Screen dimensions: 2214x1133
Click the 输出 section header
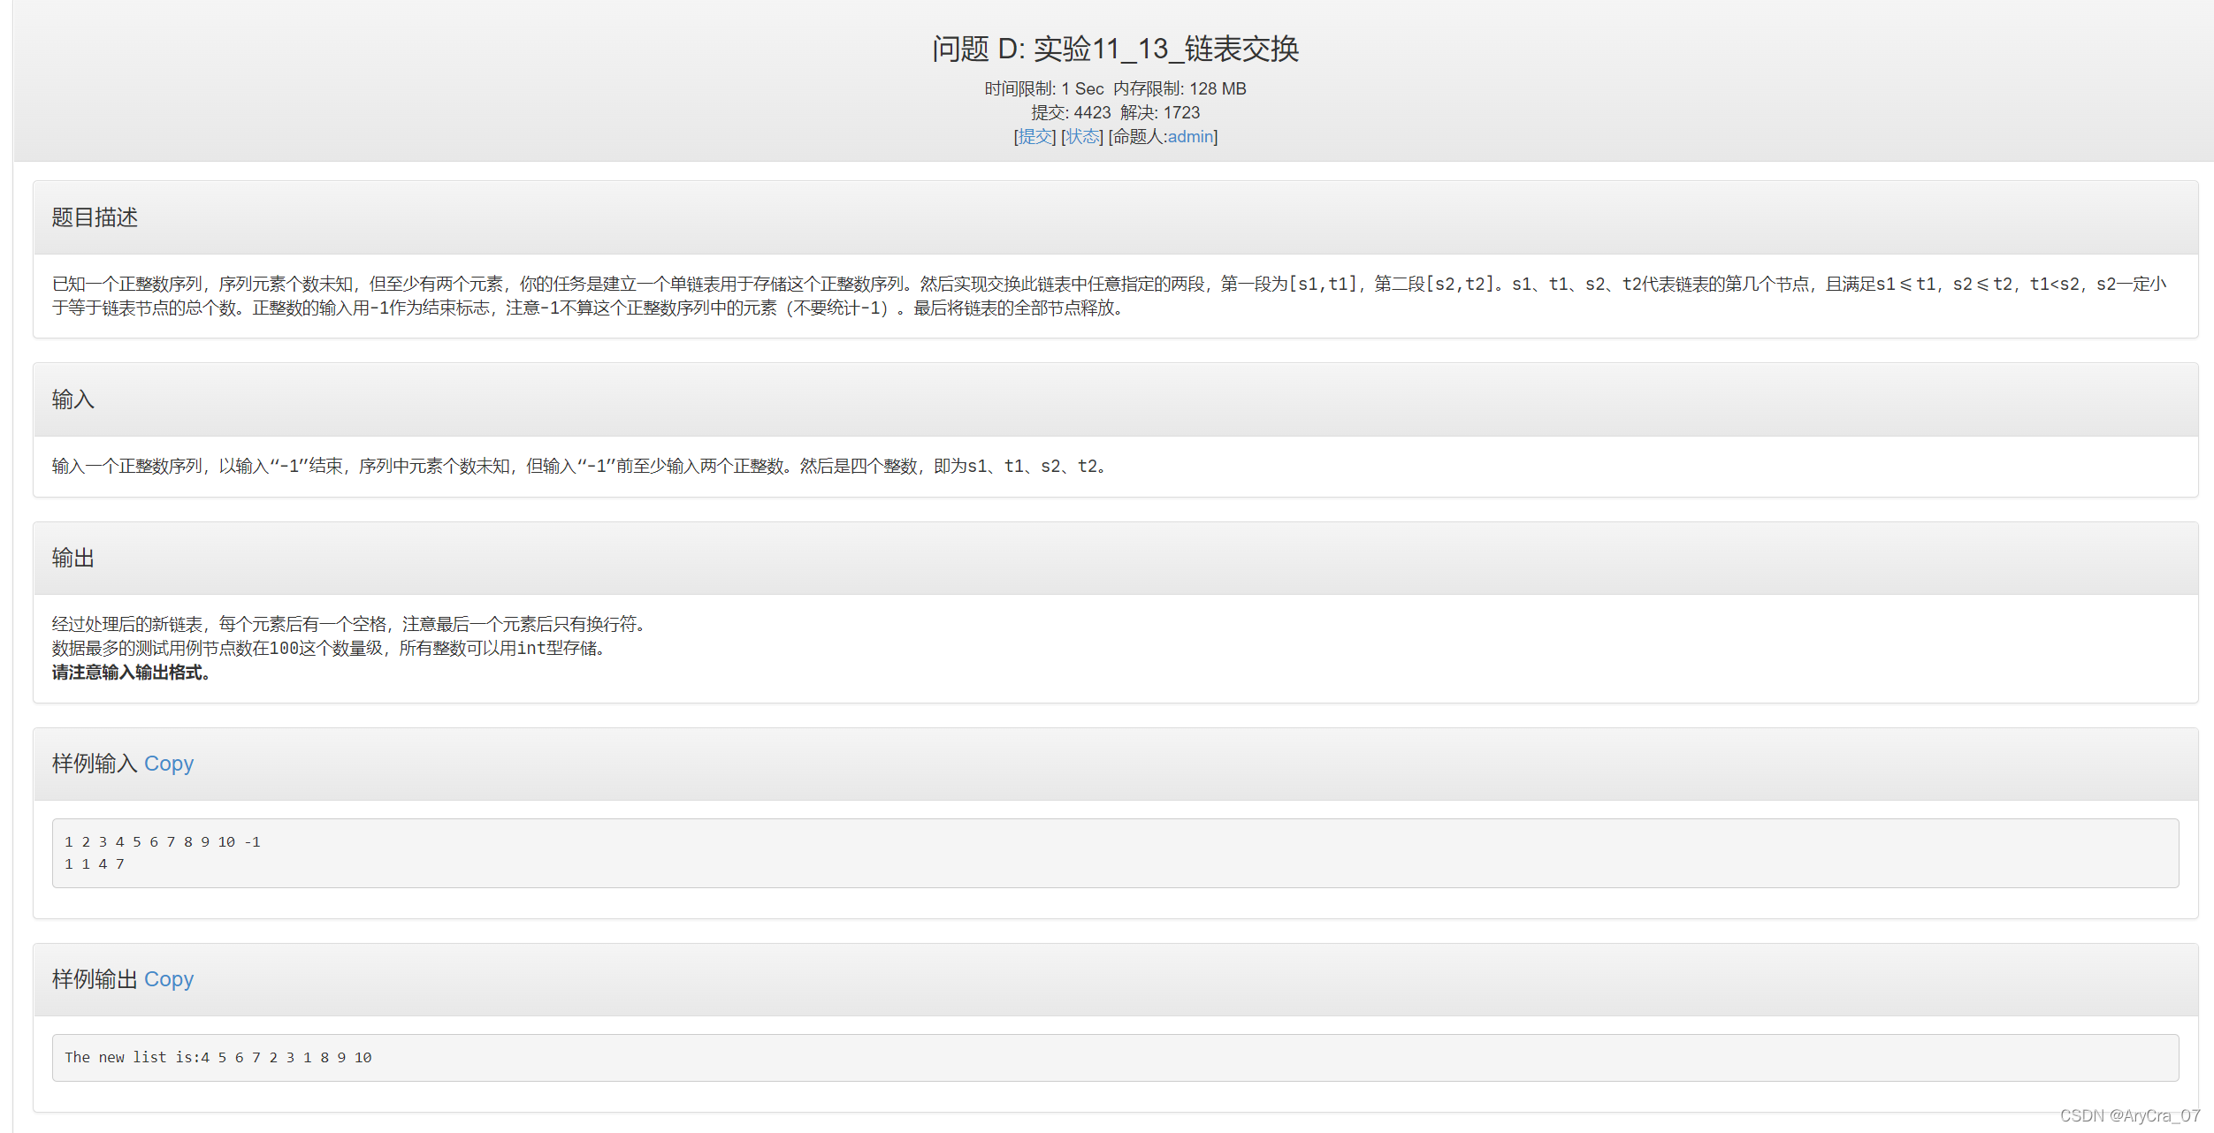point(73,558)
